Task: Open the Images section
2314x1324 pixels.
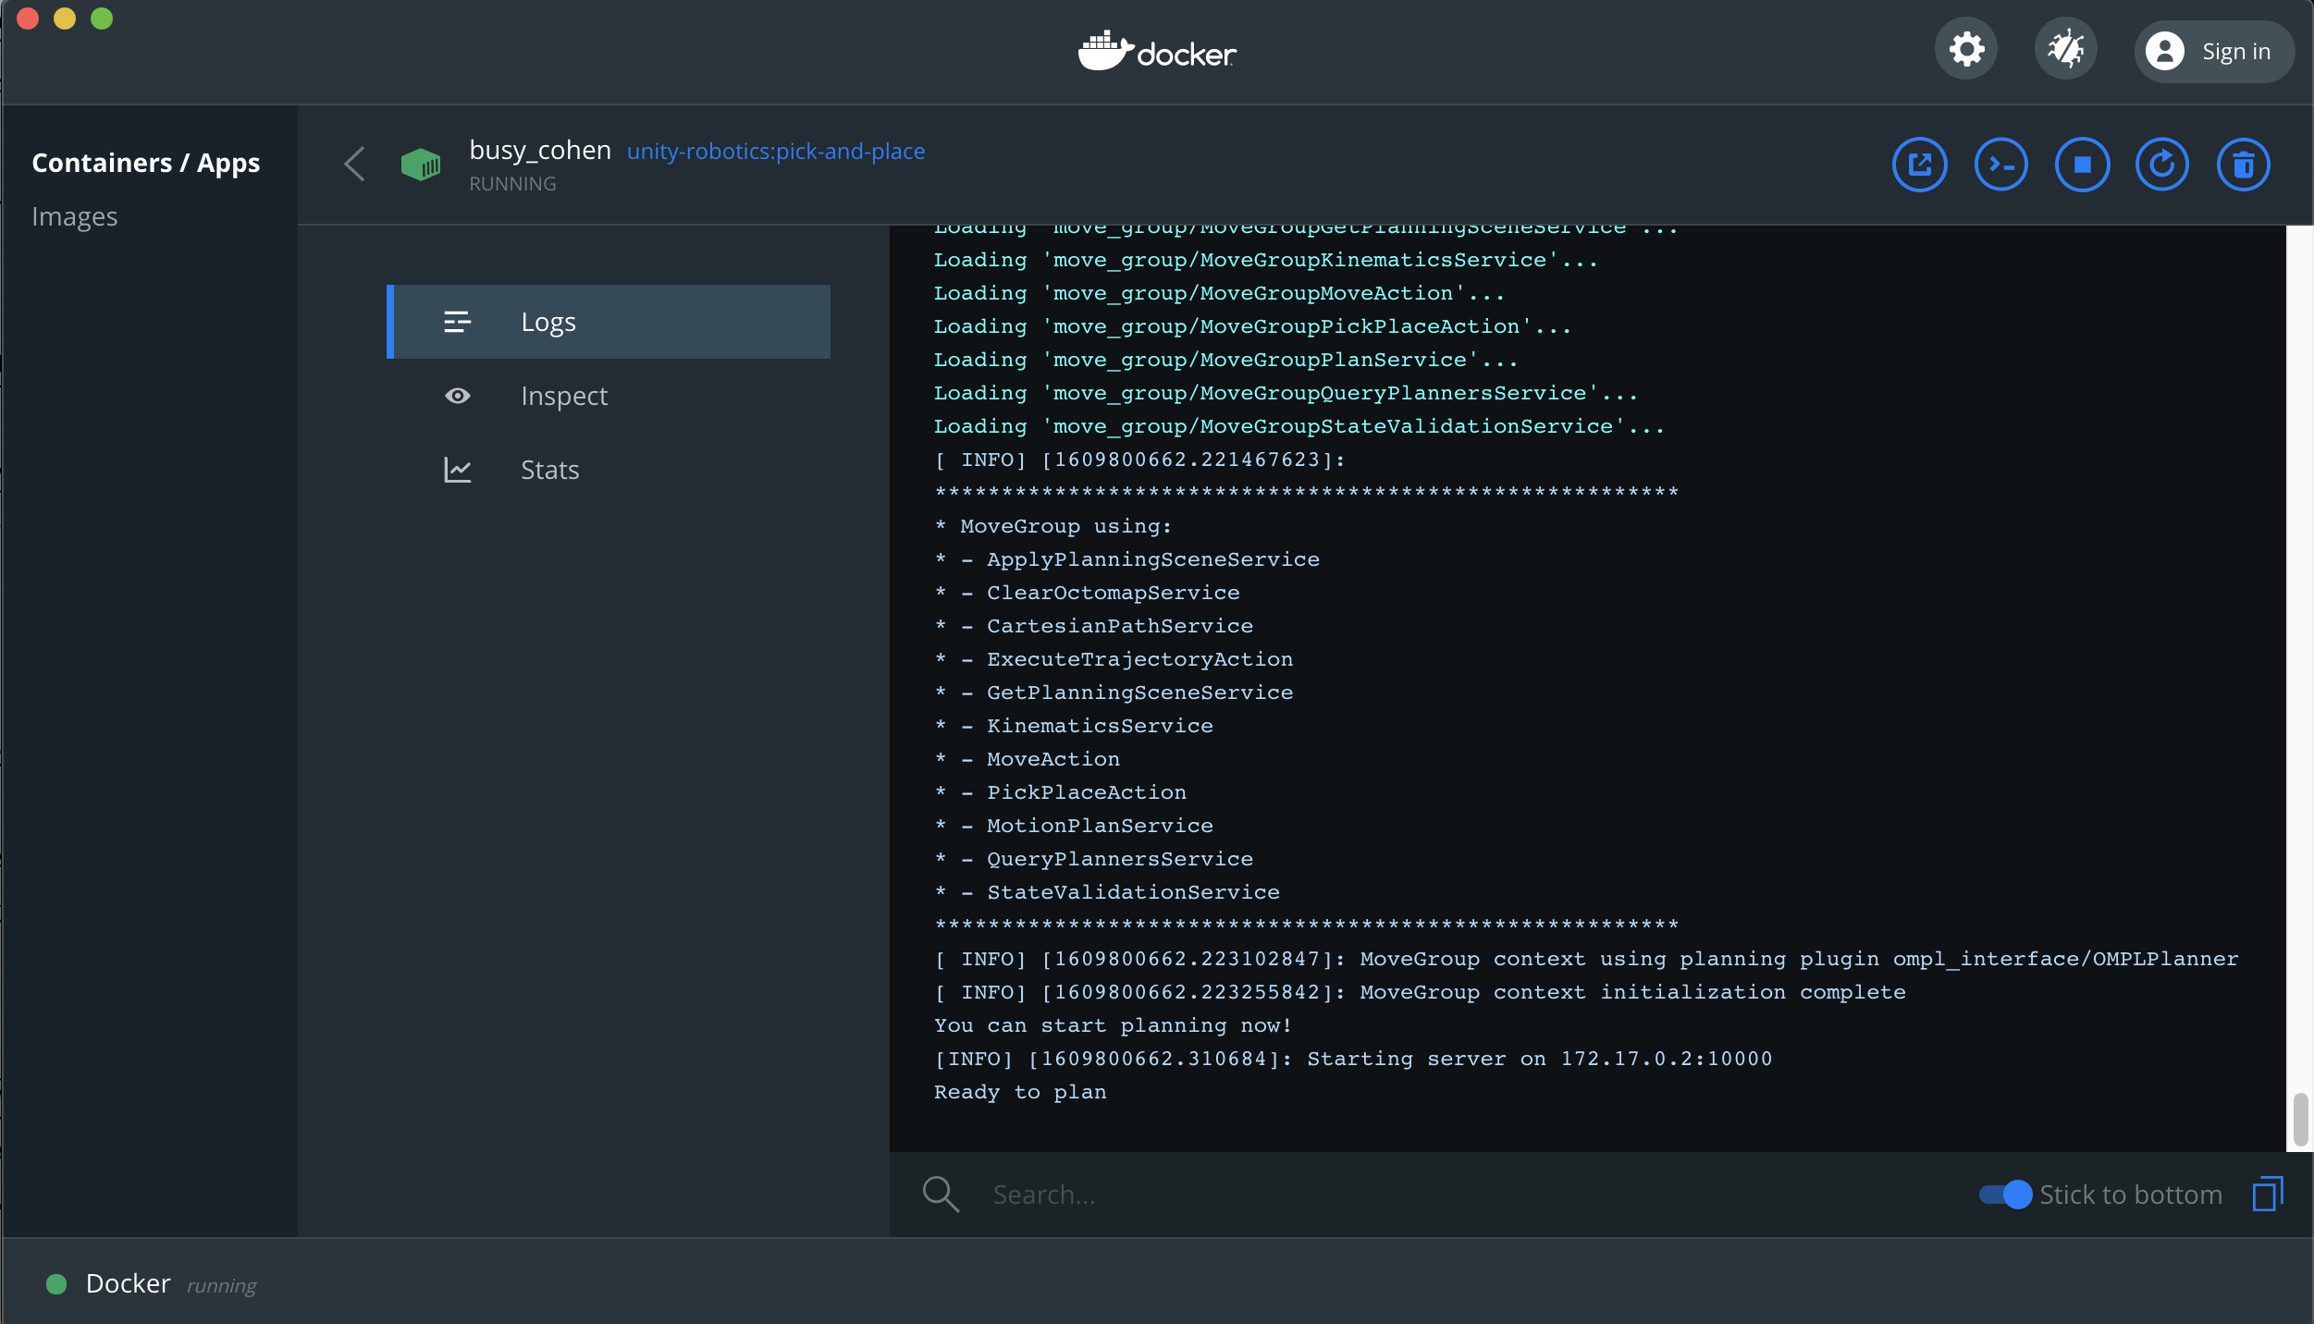Action: point(75,216)
